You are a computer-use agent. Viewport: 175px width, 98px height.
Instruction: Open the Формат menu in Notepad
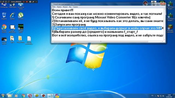tap(65, 7)
